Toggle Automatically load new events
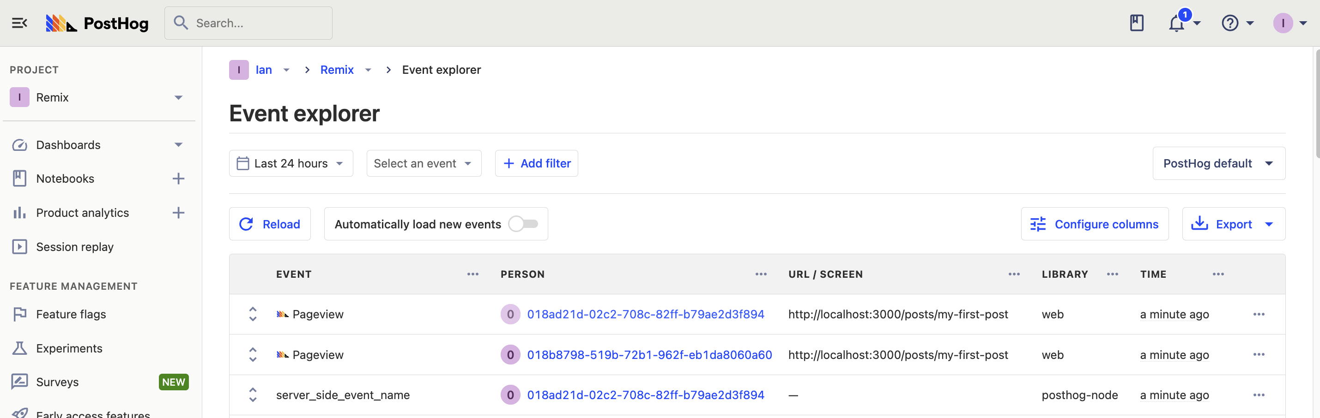This screenshot has height=418, width=1320. [x=523, y=224]
